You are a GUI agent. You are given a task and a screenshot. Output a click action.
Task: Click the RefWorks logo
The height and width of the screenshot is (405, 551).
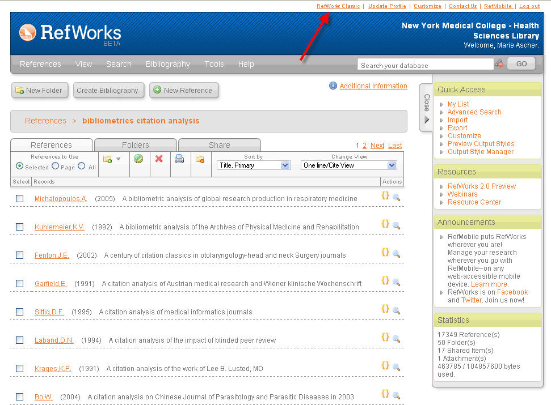point(70,34)
